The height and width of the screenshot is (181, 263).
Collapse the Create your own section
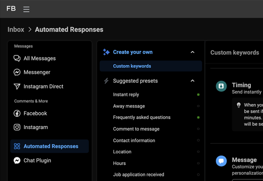(x=192, y=52)
